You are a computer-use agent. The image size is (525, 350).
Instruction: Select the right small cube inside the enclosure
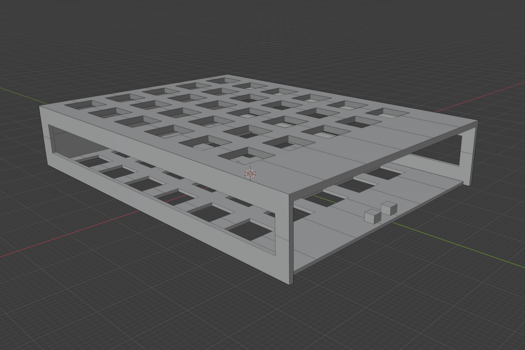(x=389, y=208)
